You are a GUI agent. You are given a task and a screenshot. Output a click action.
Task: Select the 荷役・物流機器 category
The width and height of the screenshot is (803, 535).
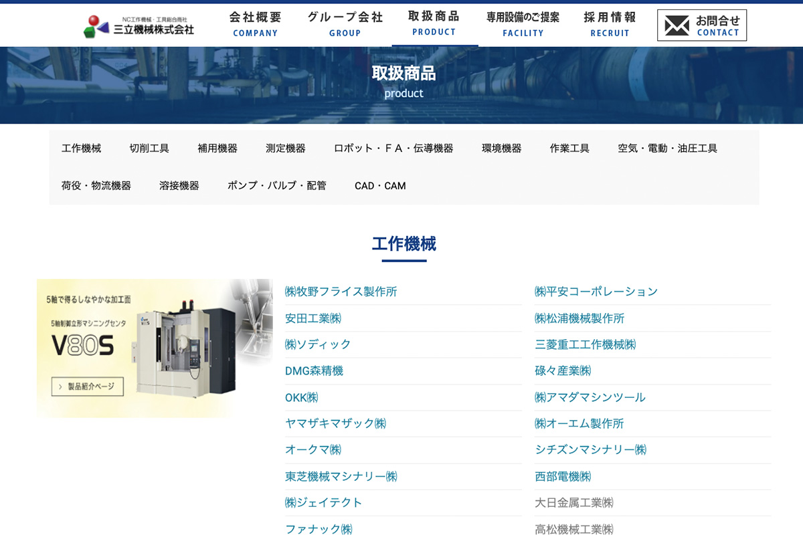96,186
